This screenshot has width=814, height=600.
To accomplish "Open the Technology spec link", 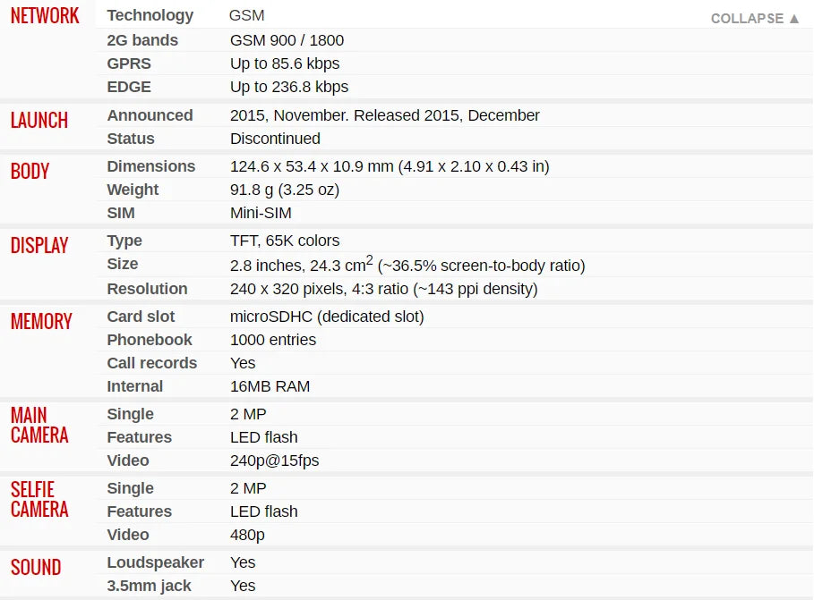I will click(x=150, y=15).
